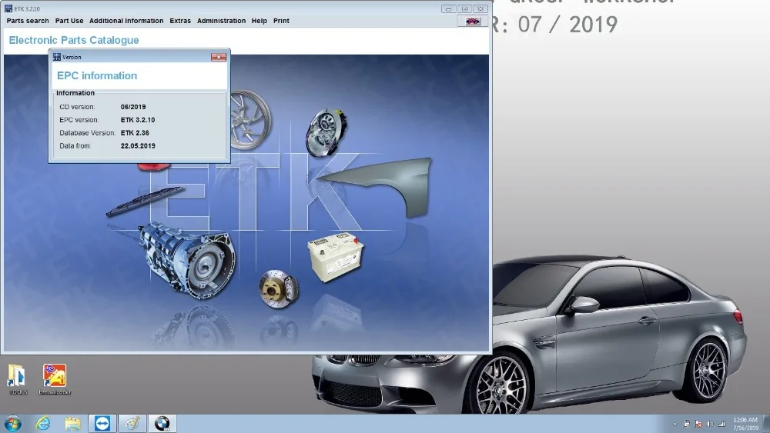Open the Additional Information menu

pos(126,21)
